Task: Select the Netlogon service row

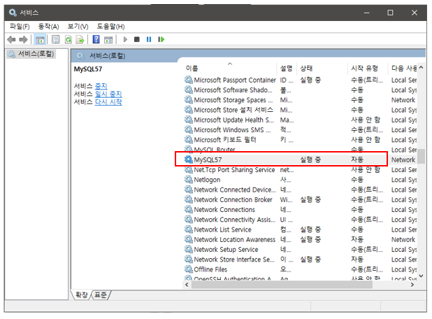Action: tap(301, 180)
